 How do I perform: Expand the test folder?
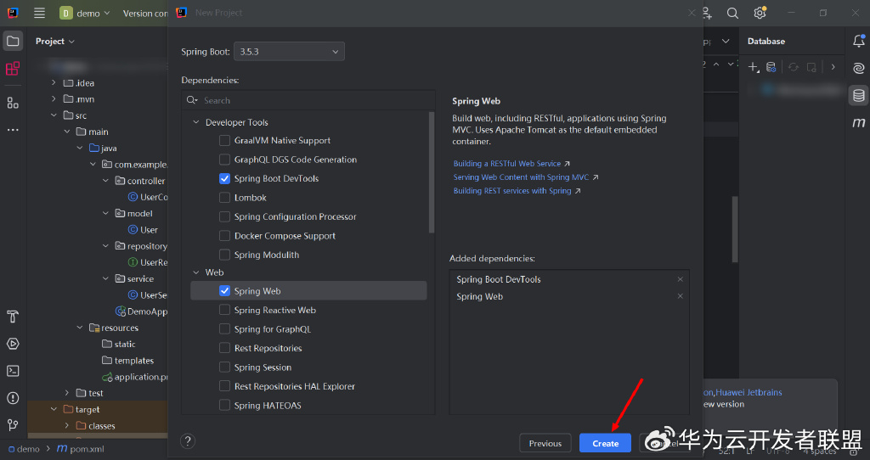point(67,393)
